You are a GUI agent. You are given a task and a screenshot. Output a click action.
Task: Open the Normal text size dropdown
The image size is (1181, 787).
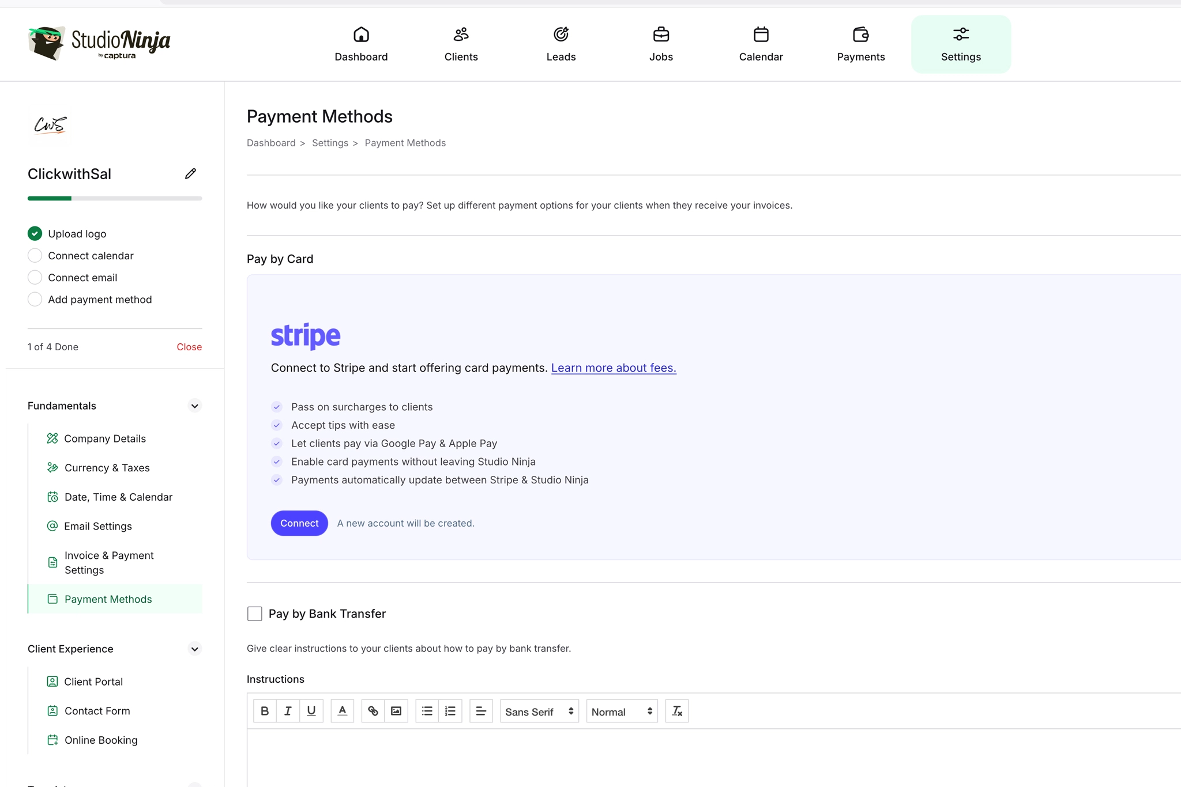click(622, 712)
